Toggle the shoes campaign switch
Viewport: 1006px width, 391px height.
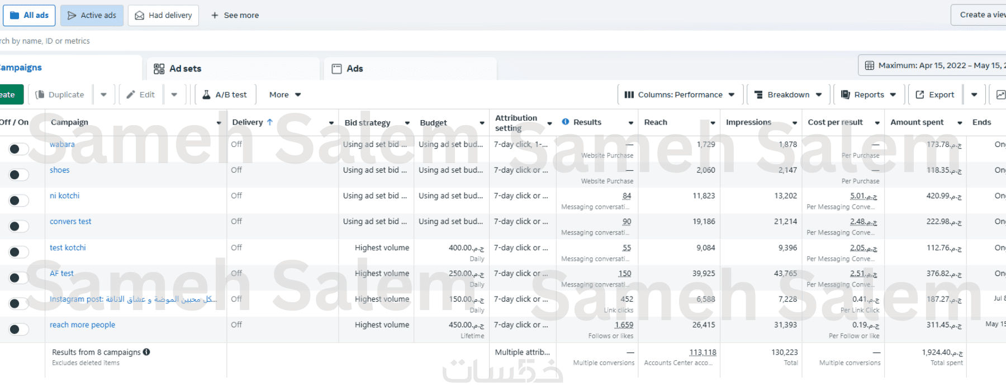[18, 175]
